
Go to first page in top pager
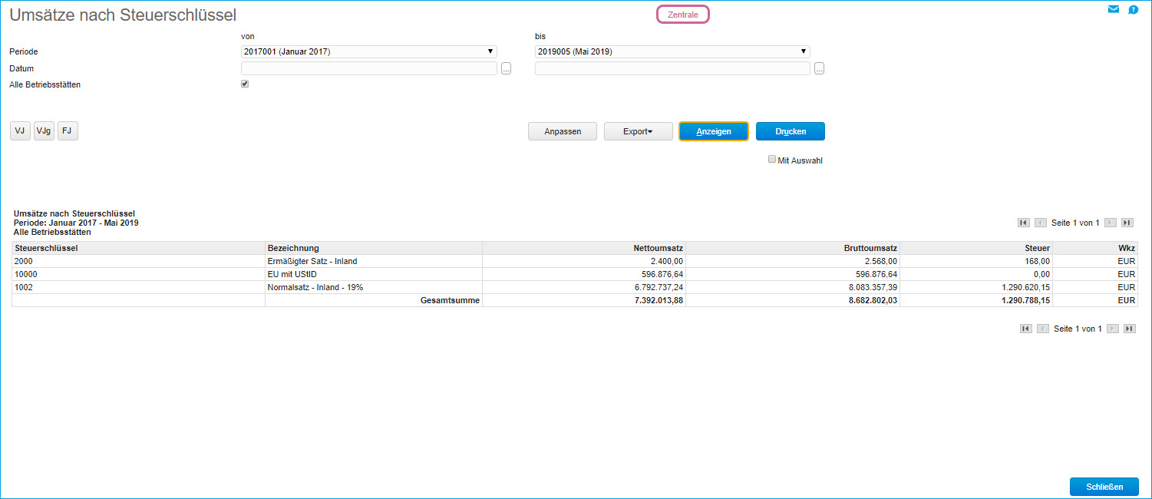click(1023, 223)
